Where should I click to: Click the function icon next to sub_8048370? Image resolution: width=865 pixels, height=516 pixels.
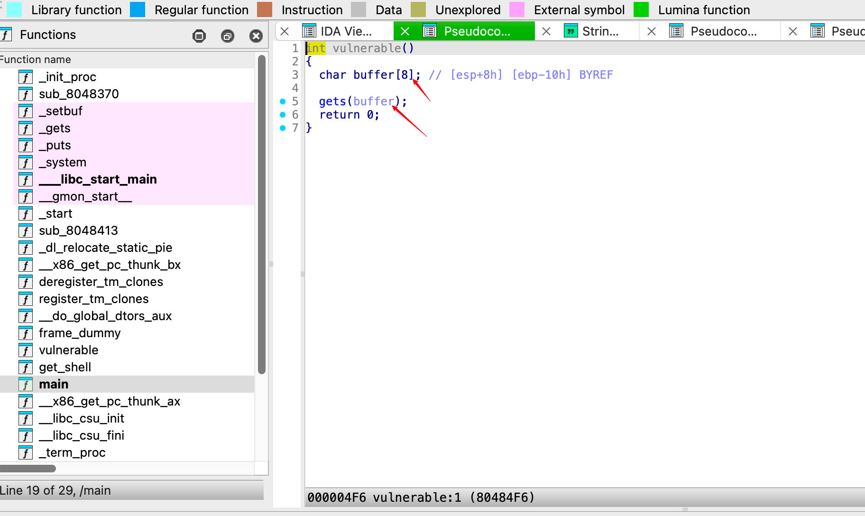coord(26,94)
